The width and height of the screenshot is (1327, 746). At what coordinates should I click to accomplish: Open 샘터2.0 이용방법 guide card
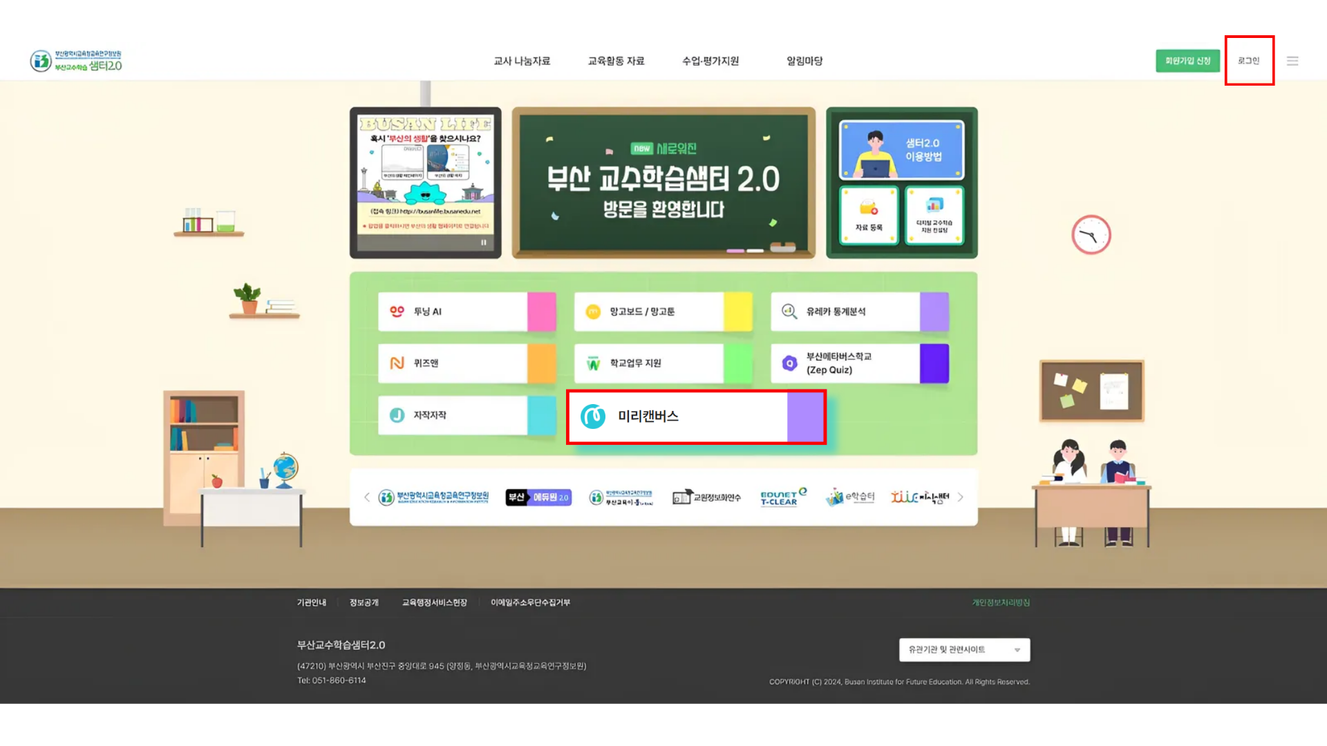coord(901,150)
